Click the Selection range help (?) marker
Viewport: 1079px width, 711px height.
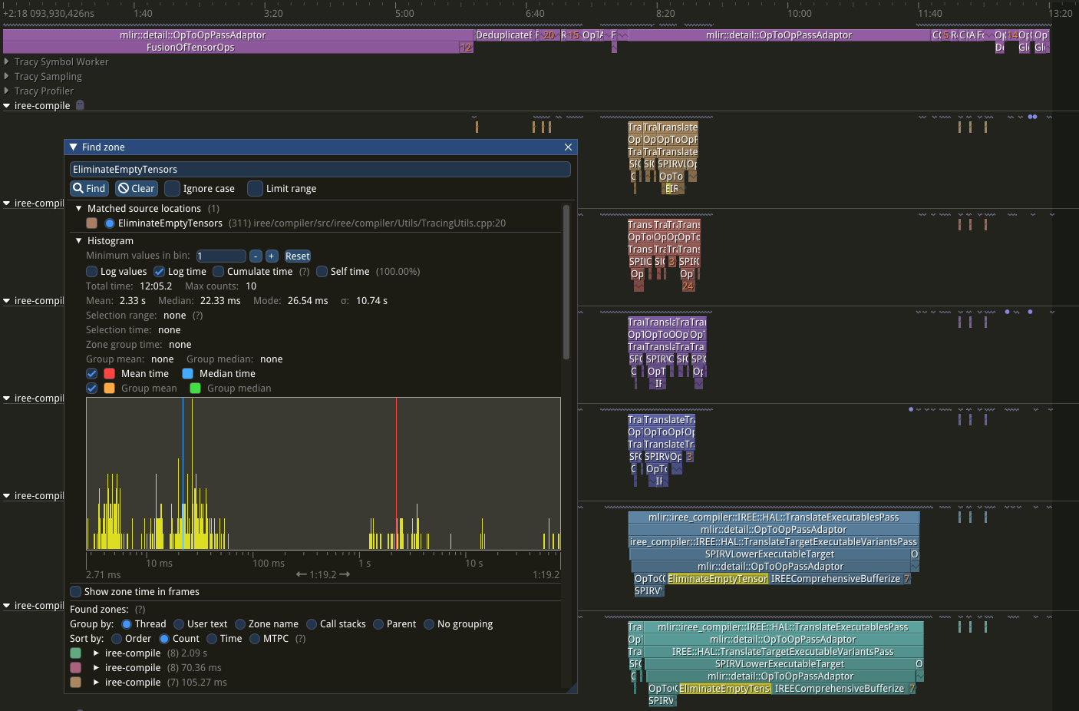click(198, 316)
